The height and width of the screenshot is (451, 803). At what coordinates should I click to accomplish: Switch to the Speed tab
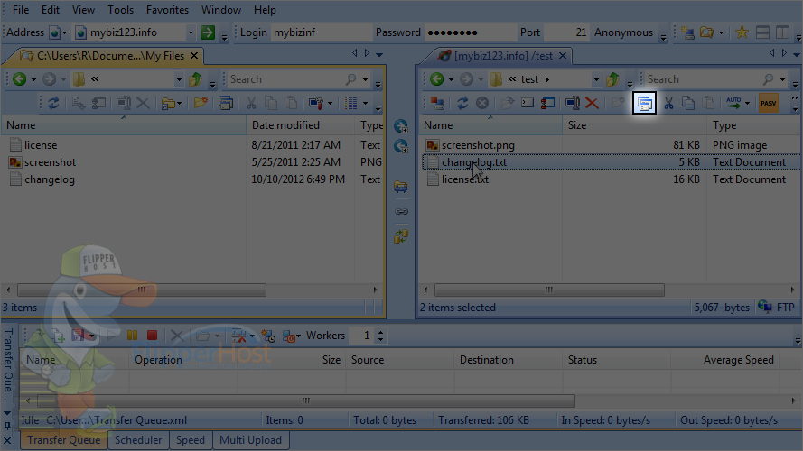point(190,440)
